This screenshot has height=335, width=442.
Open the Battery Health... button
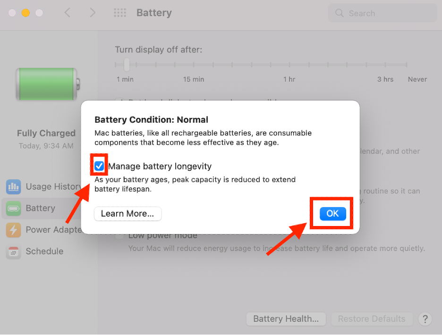click(x=286, y=319)
